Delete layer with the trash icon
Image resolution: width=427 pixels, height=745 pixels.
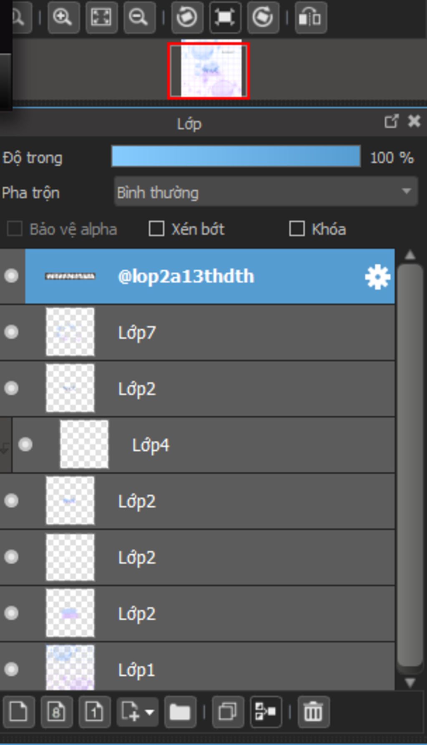[314, 712]
